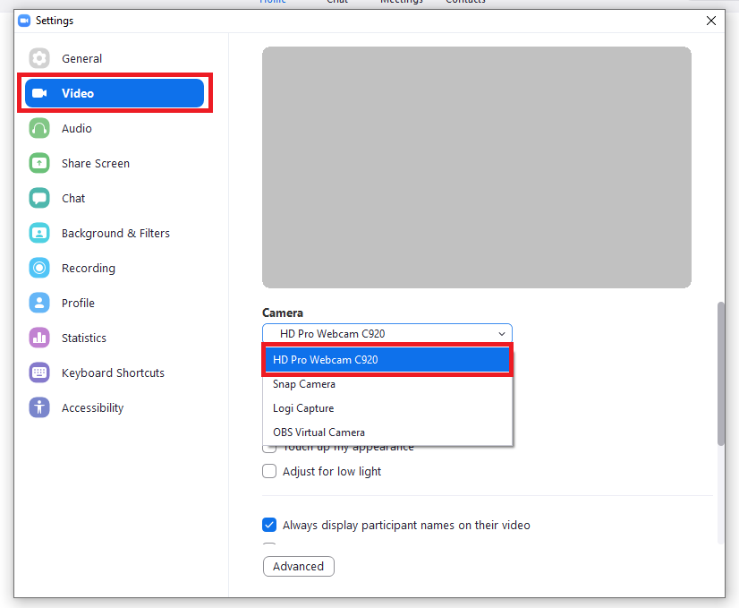Open Share Screen settings
This screenshot has height=608, width=739.
(x=115, y=163)
